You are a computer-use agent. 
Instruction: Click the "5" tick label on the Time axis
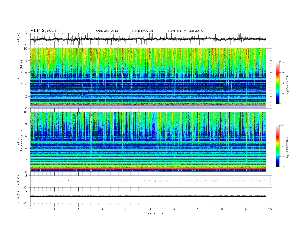click(150, 209)
